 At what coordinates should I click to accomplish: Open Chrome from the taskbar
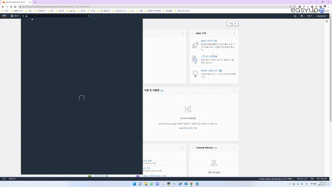(x=191, y=184)
